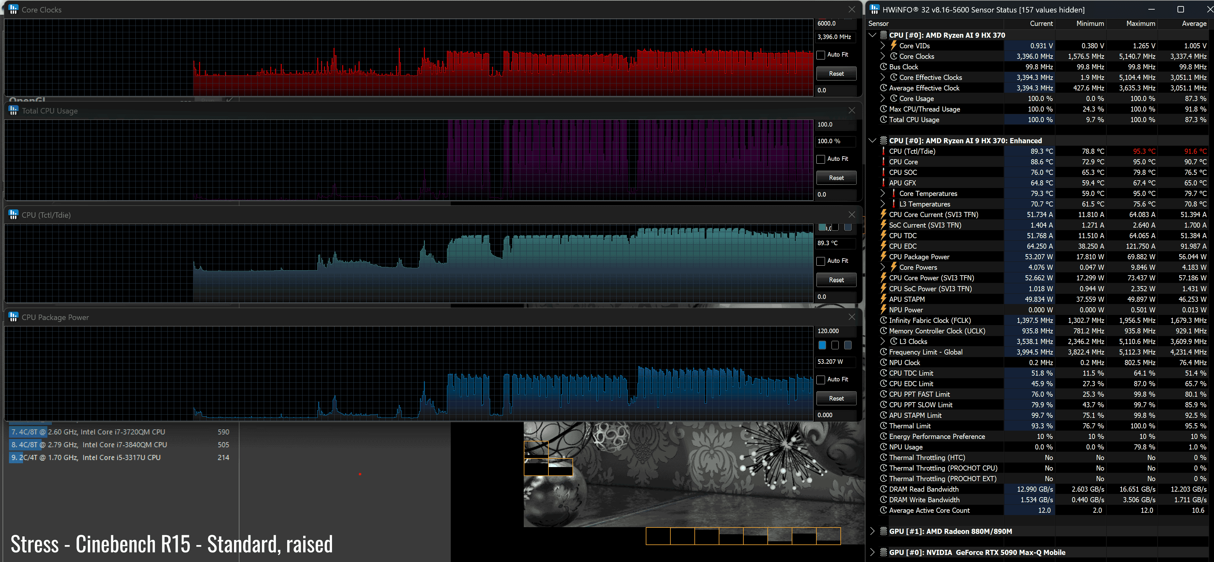1214x562 pixels.
Task: Expand the AMD Radeon 880M/890M GPU section
Action: [x=872, y=531]
